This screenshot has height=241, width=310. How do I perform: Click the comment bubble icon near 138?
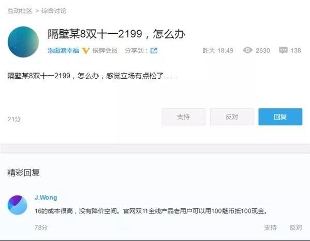283,50
